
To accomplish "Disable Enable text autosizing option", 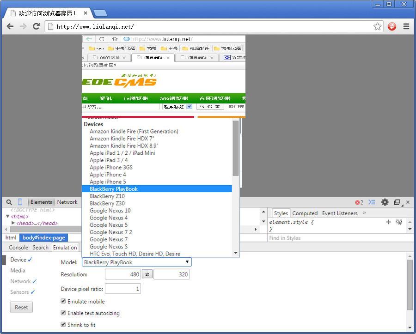I will [x=63, y=313].
